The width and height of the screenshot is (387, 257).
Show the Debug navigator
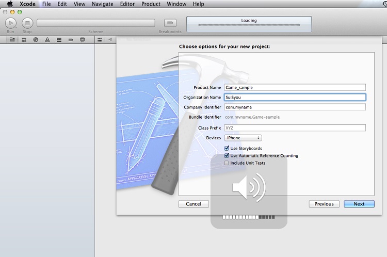click(x=59, y=40)
